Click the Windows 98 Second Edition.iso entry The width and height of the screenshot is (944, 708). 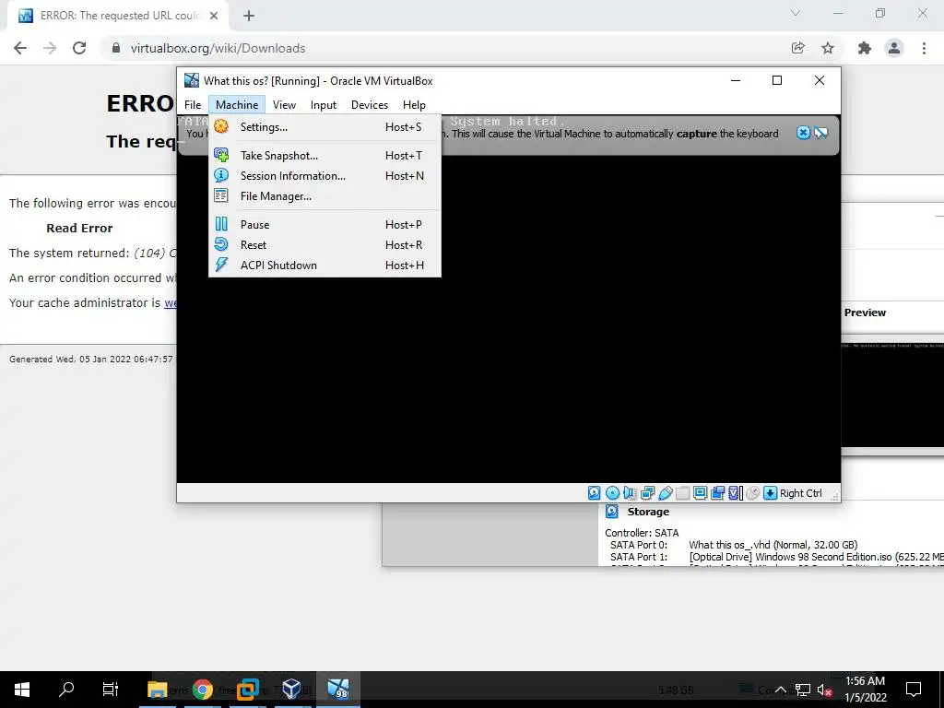816,557
